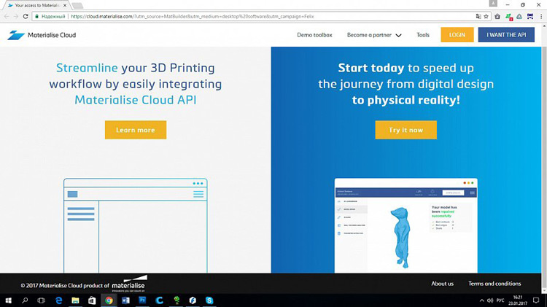Switch to Word from taskbar
The height and width of the screenshot is (307, 547).
[125, 300]
